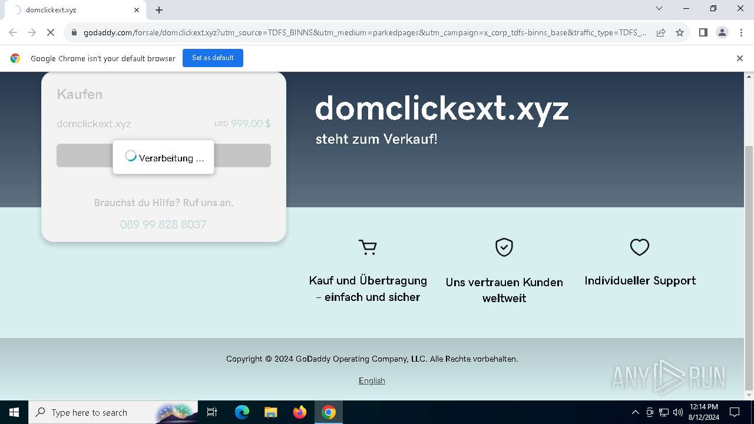754x424 pixels.
Task: Click 'Kauf und Übertragung' text
Action: point(368,289)
